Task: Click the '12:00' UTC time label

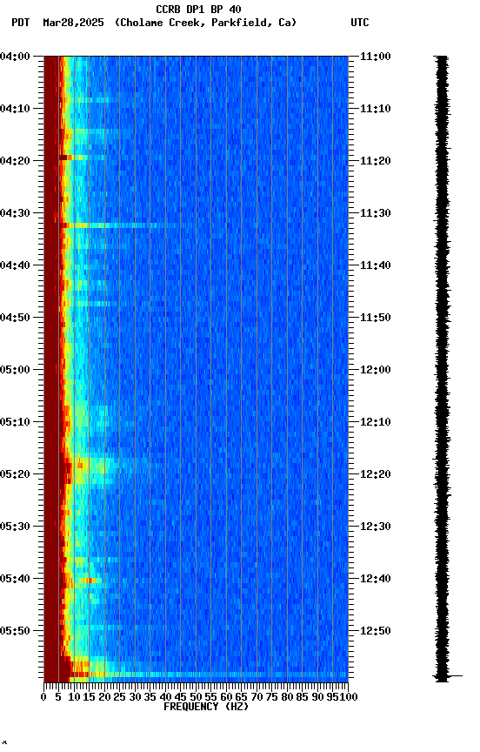Action: pyautogui.click(x=376, y=370)
